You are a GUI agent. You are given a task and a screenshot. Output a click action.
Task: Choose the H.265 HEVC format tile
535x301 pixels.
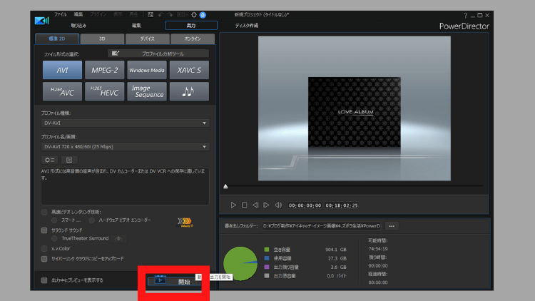(104, 91)
